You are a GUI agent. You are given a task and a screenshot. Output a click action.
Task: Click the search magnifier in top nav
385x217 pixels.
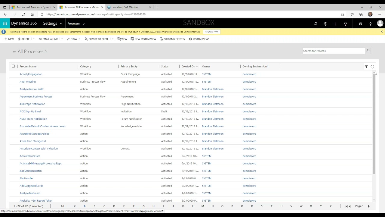point(315,24)
